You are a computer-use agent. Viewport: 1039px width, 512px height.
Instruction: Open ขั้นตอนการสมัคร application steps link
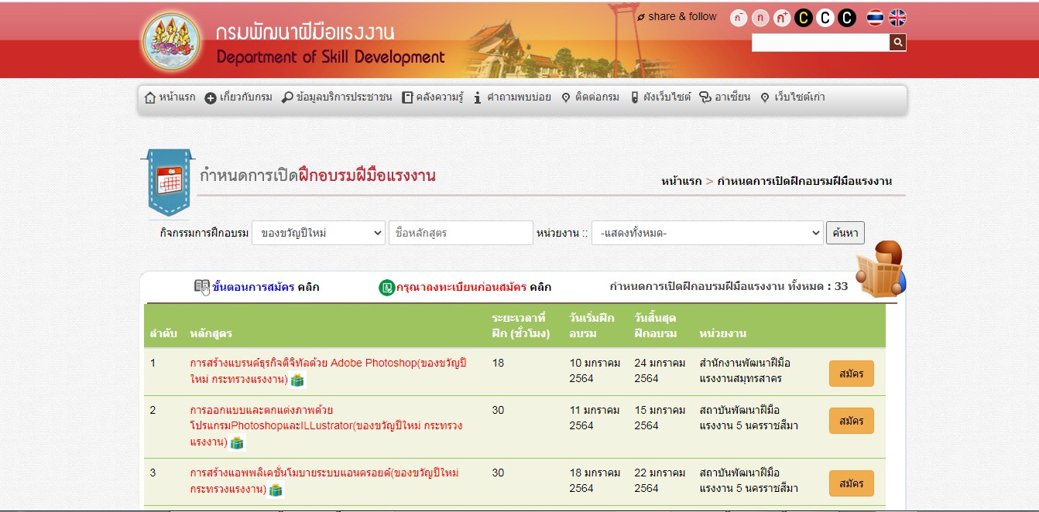tap(252, 287)
